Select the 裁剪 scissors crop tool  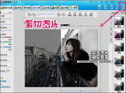tap(123, 7)
